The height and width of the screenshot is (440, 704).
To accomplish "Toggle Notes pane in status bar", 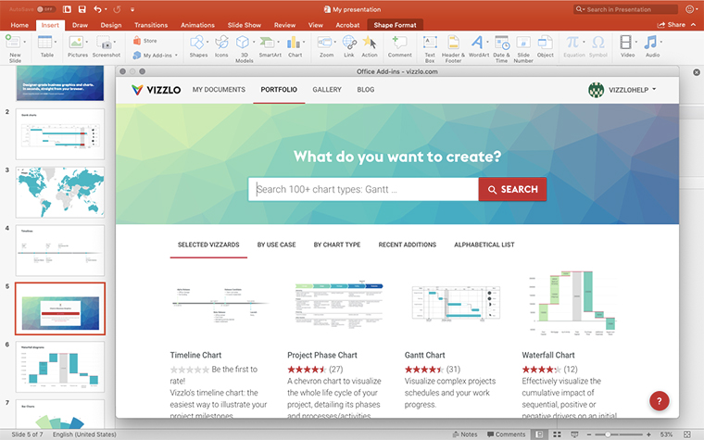I will [465, 434].
